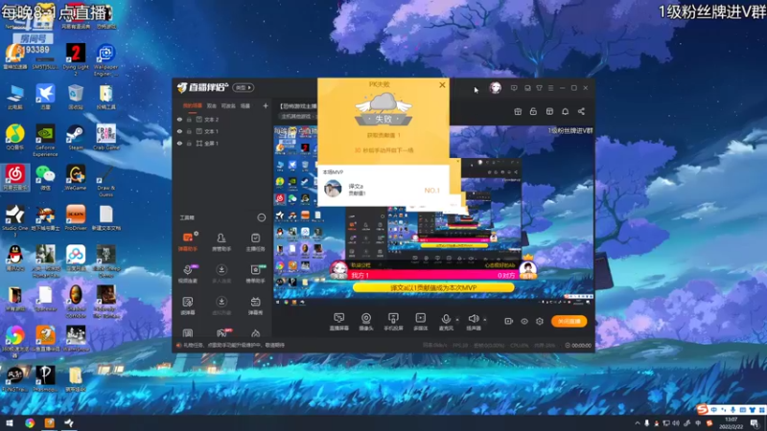Add 直播屏幕 screen capture source

(x=338, y=322)
